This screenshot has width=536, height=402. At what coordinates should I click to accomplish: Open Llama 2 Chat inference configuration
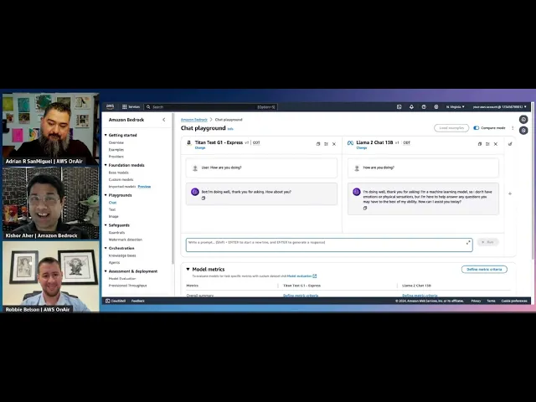[x=487, y=144]
